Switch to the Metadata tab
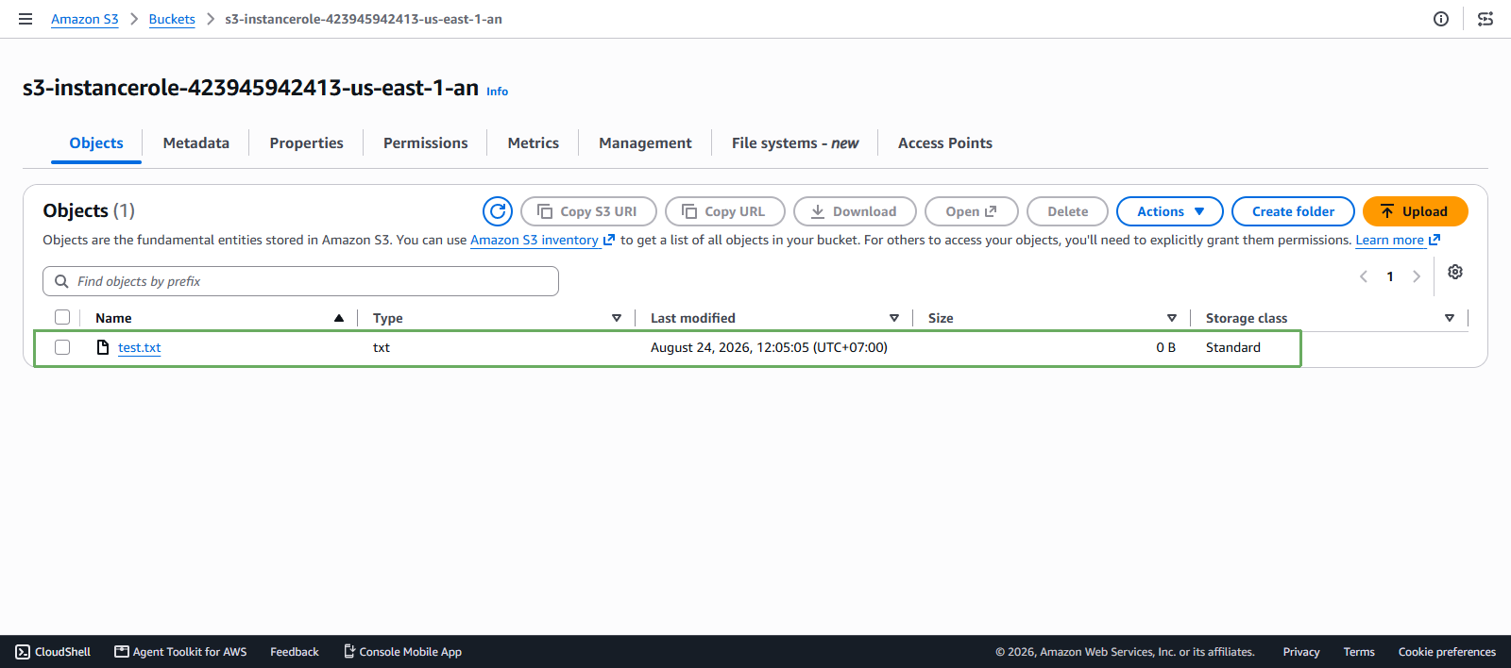1511x668 pixels. click(196, 143)
